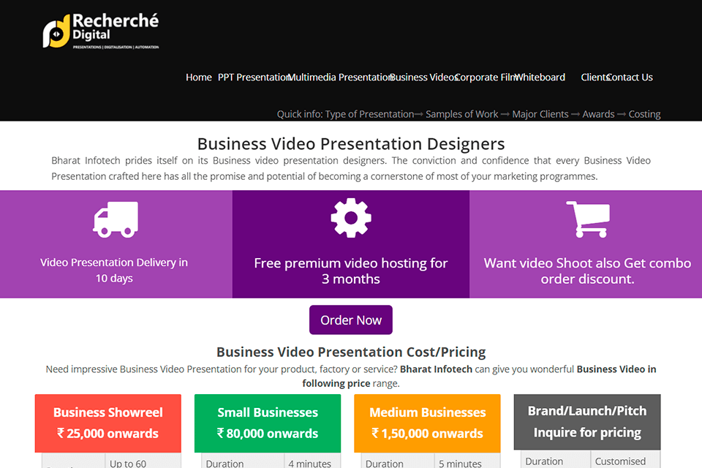Click the shopping cart icon
The height and width of the screenshot is (468, 702).
click(x=588, y=219)
